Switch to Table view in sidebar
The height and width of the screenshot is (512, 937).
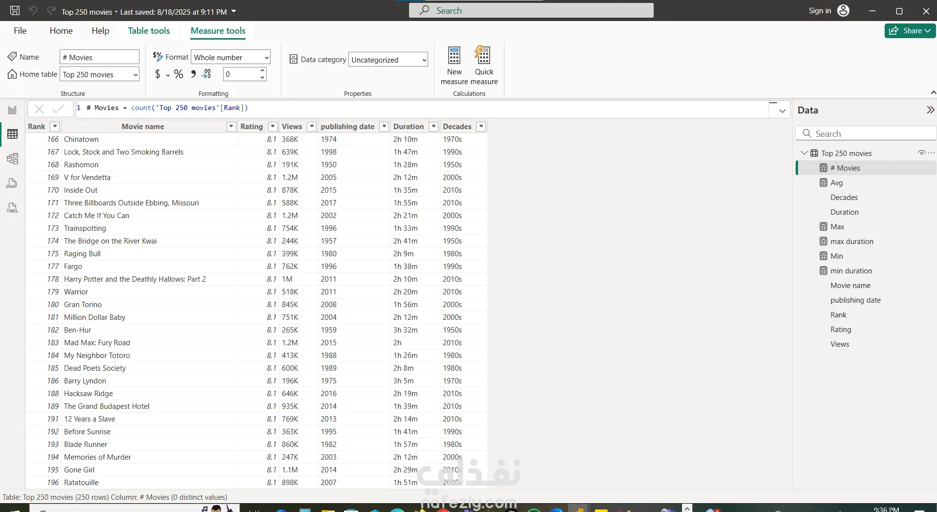click(x=12, y=134)
